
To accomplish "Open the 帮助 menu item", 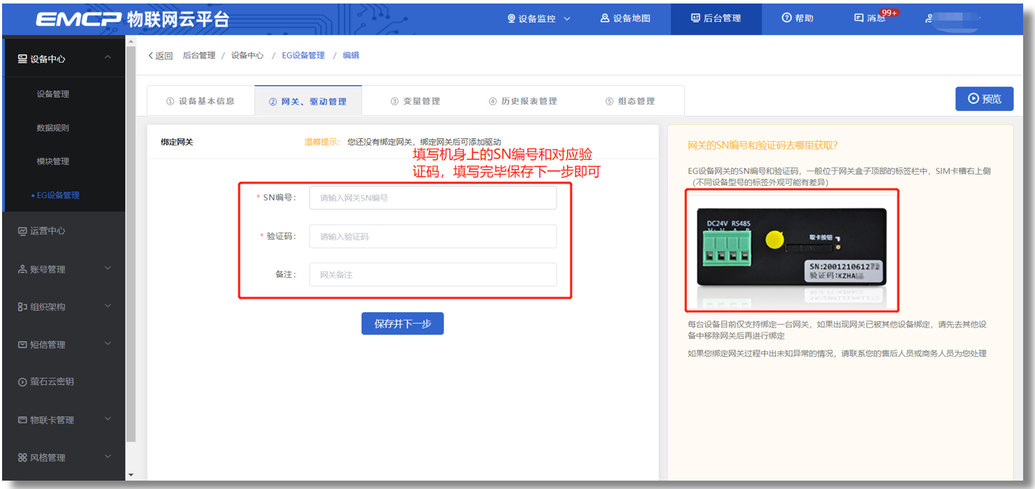I will (798, 18).
